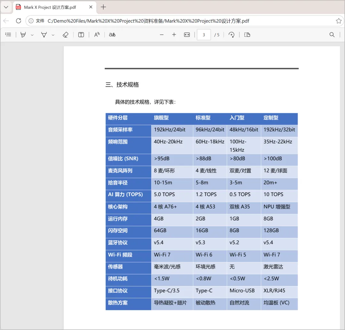Fit page to width
This screenshot has width=345, height=330.
point(187,35)
